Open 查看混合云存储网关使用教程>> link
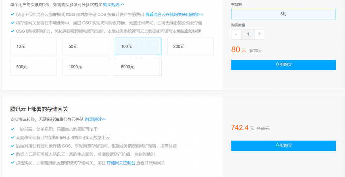The image size is (345, 177). [x=174, y=14]
